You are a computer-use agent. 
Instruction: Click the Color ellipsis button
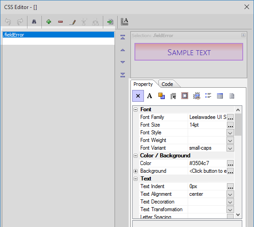(230, 163)
